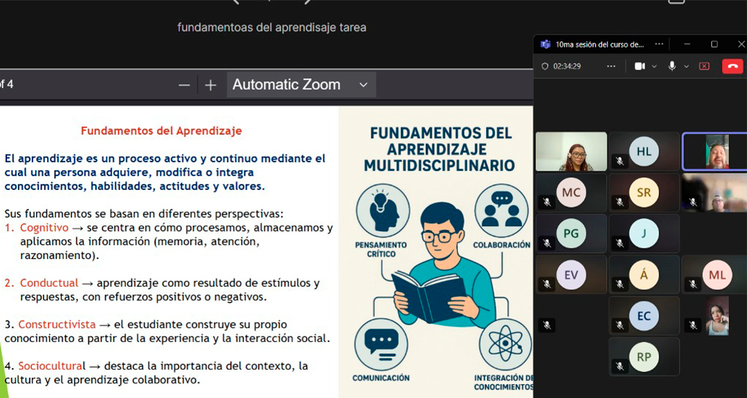Open the shield meeting-info icon beside the timer
The image size is (747, 398).
(545, 66)
